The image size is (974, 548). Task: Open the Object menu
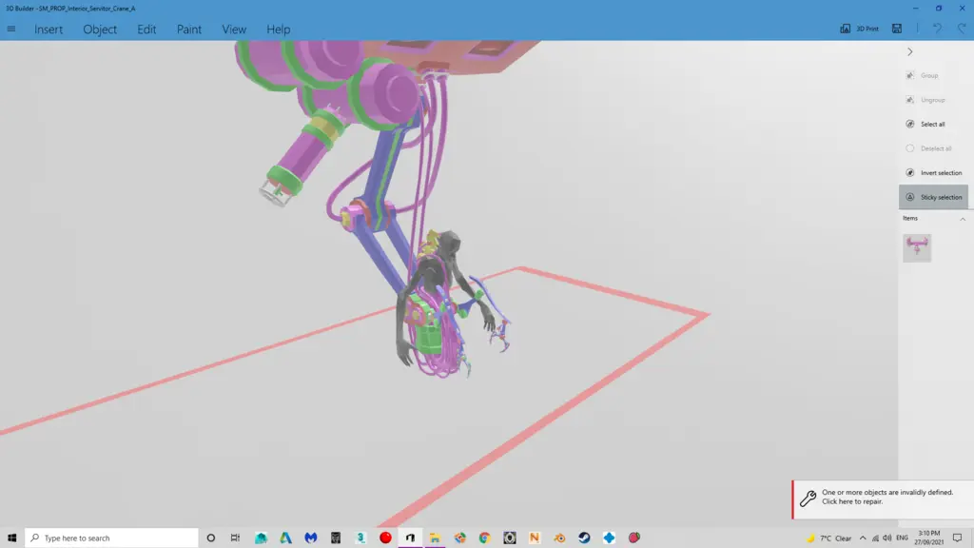click(x=99, y=29)
